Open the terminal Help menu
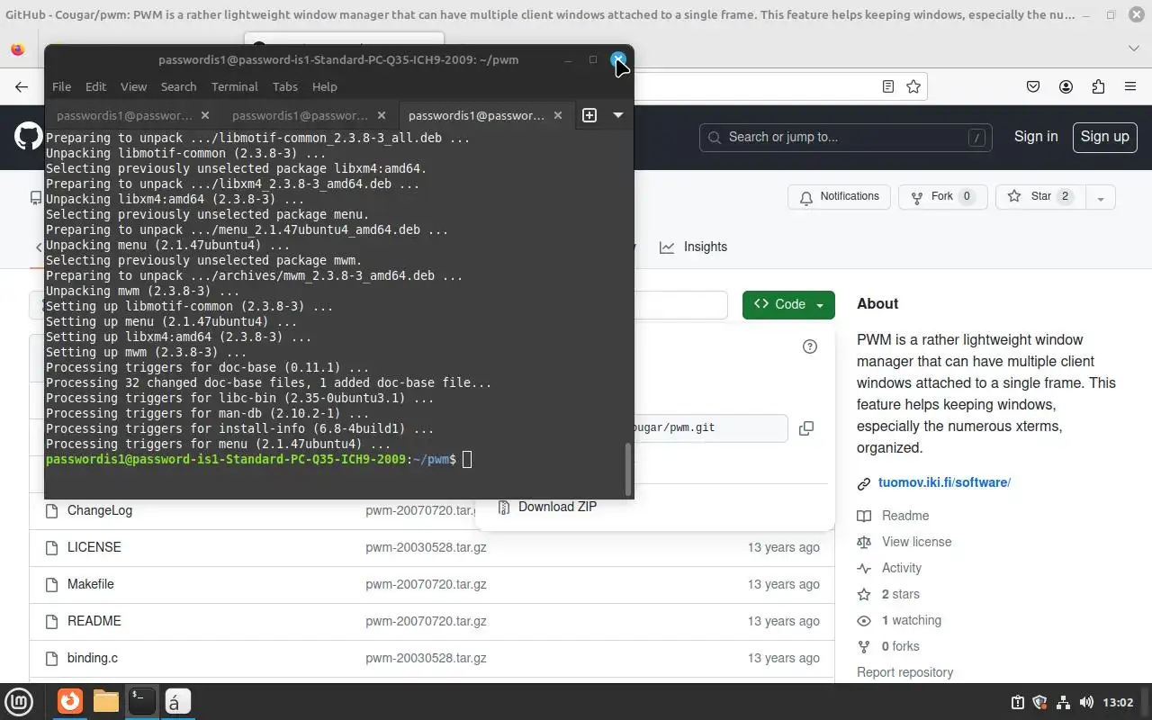The image size is (1152, 720). click(x=324, y=86)
